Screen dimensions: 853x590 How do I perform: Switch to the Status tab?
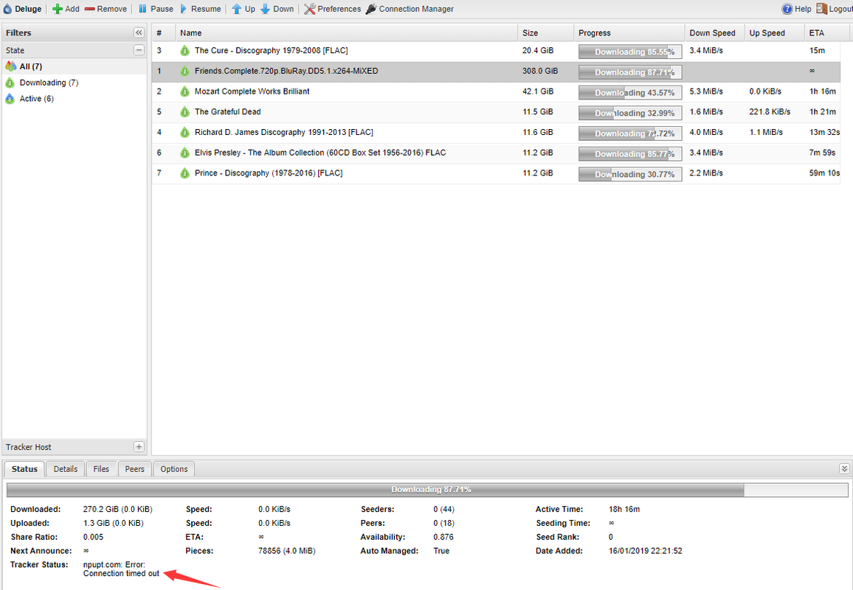point(24,469)
